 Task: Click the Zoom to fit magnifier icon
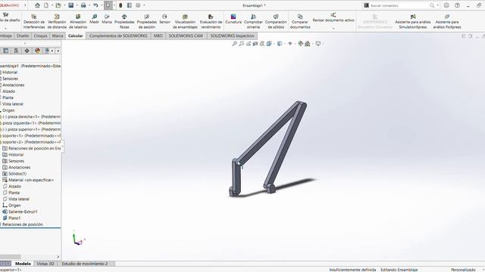(234, 44)
